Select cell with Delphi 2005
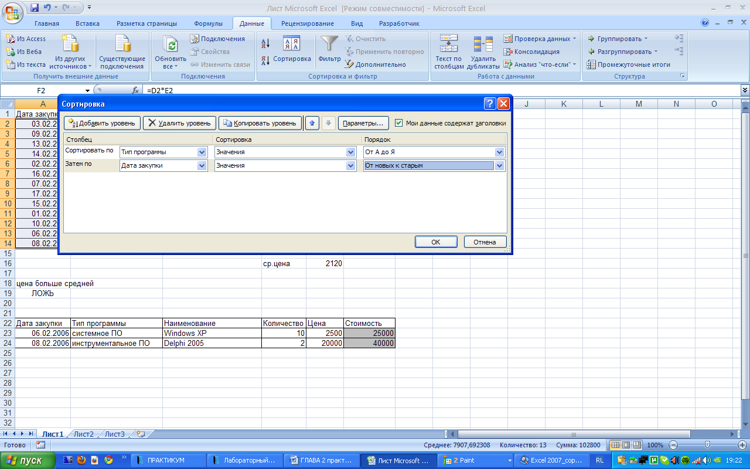This screenshot has height=469, width=750. coord(212,343)
